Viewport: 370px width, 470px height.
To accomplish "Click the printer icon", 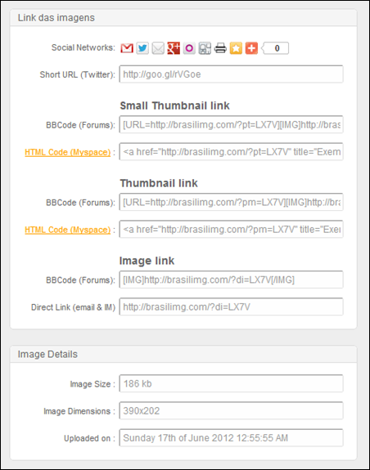I will (x=220, y=48).
